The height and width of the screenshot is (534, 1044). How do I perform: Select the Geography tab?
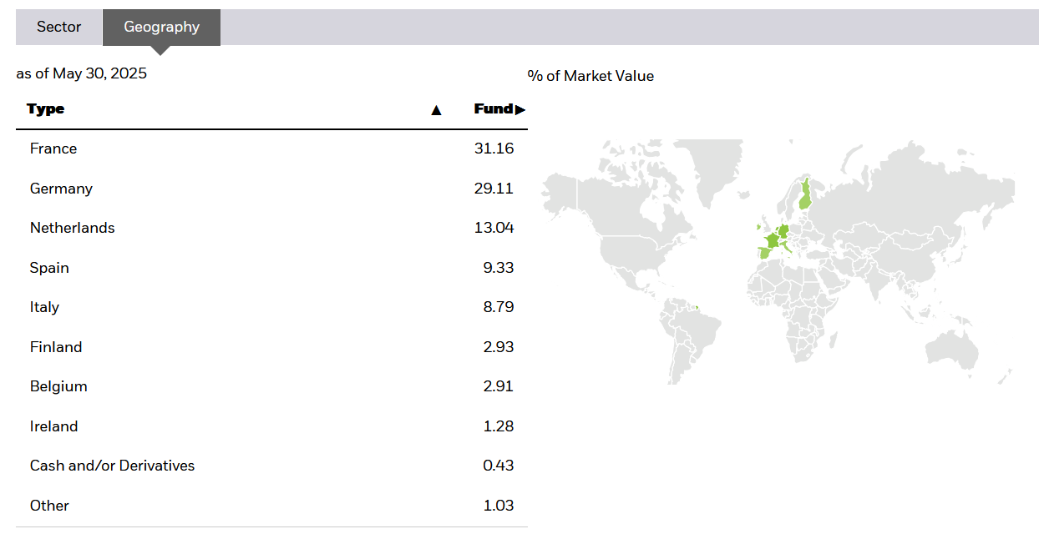(161, 27)
